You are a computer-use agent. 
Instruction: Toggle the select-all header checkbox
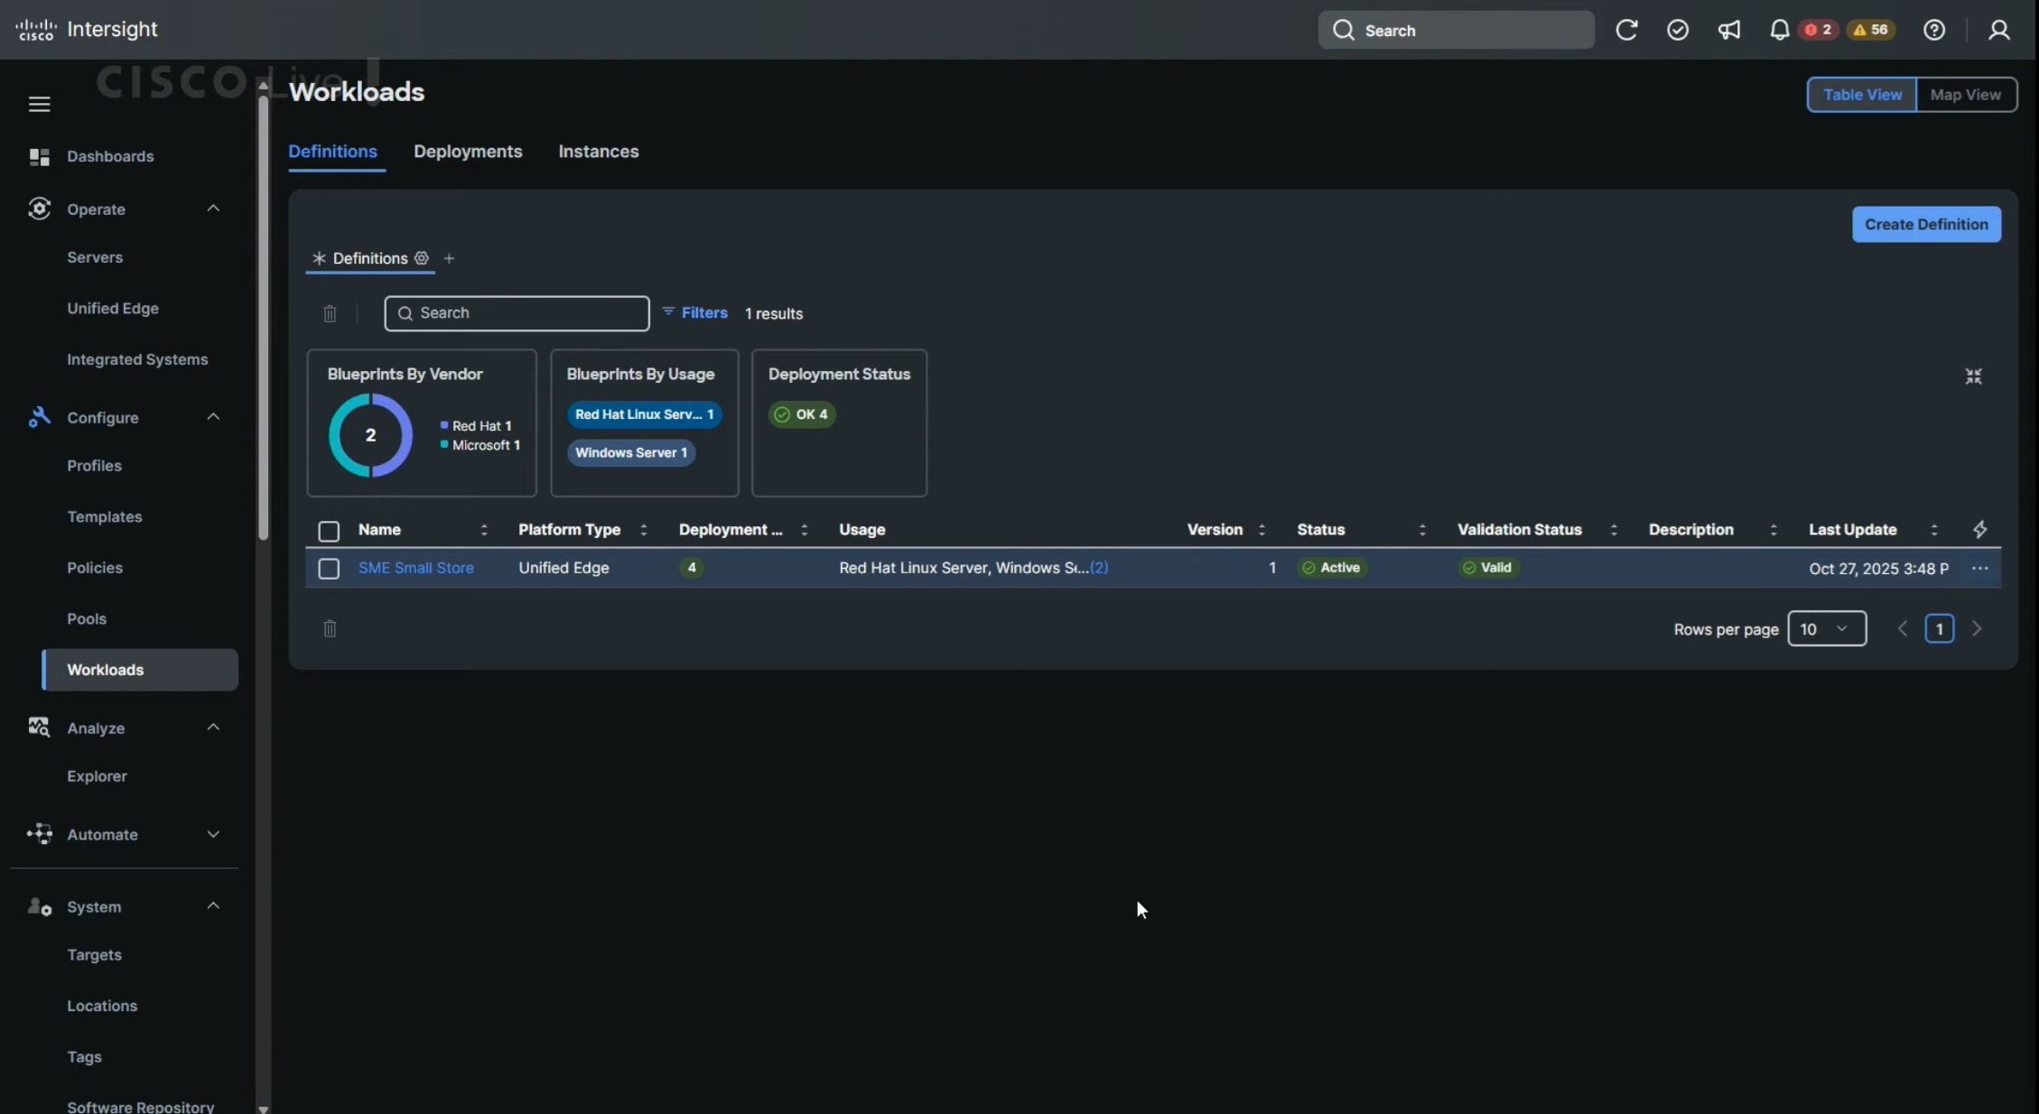click(x=329, y=531)
